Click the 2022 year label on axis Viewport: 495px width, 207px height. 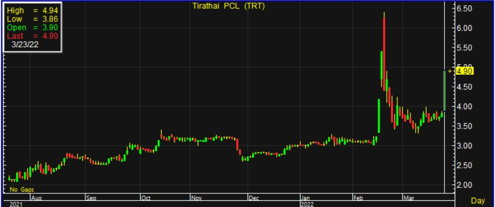(x=307, y=204)
